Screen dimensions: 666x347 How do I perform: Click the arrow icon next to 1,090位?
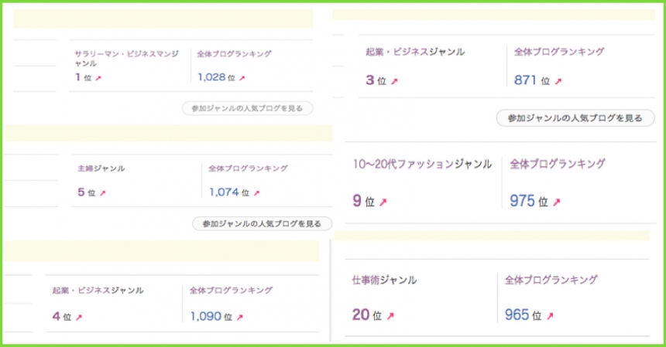tap(240, 317)
